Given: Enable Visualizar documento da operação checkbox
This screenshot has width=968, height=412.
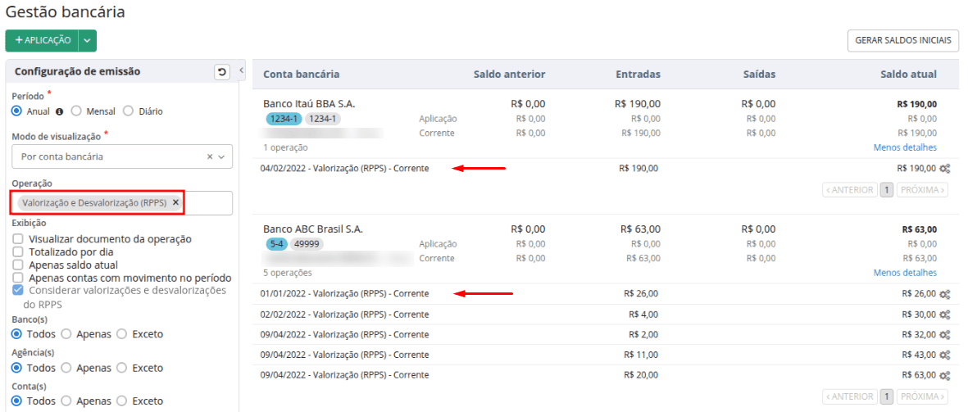Looking at the screenshot, I should [18, 238].
